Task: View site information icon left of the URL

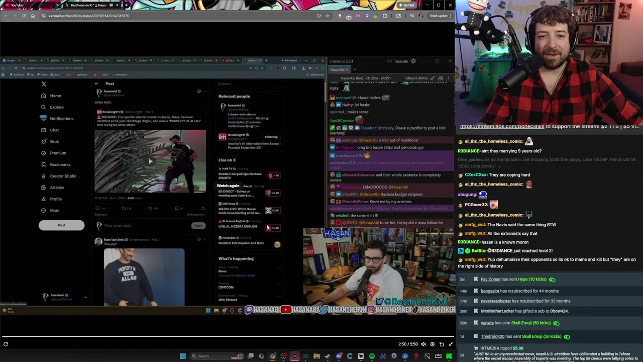Action: 44,16
